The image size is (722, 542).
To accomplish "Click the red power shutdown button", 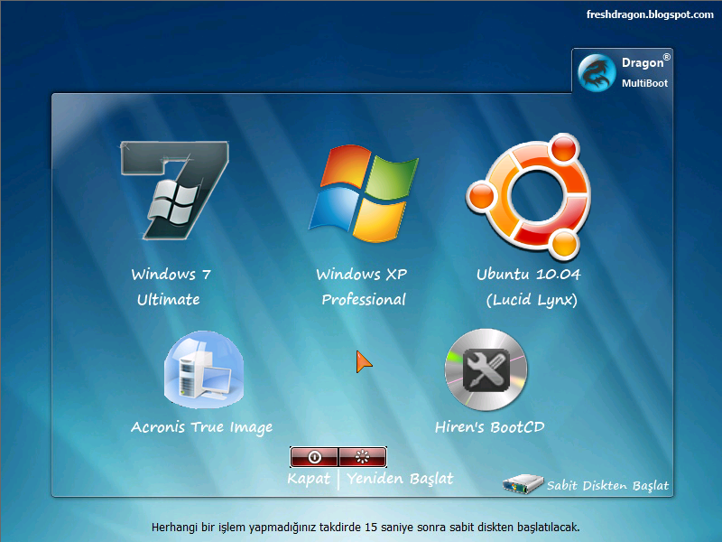I will coord(314,457).
